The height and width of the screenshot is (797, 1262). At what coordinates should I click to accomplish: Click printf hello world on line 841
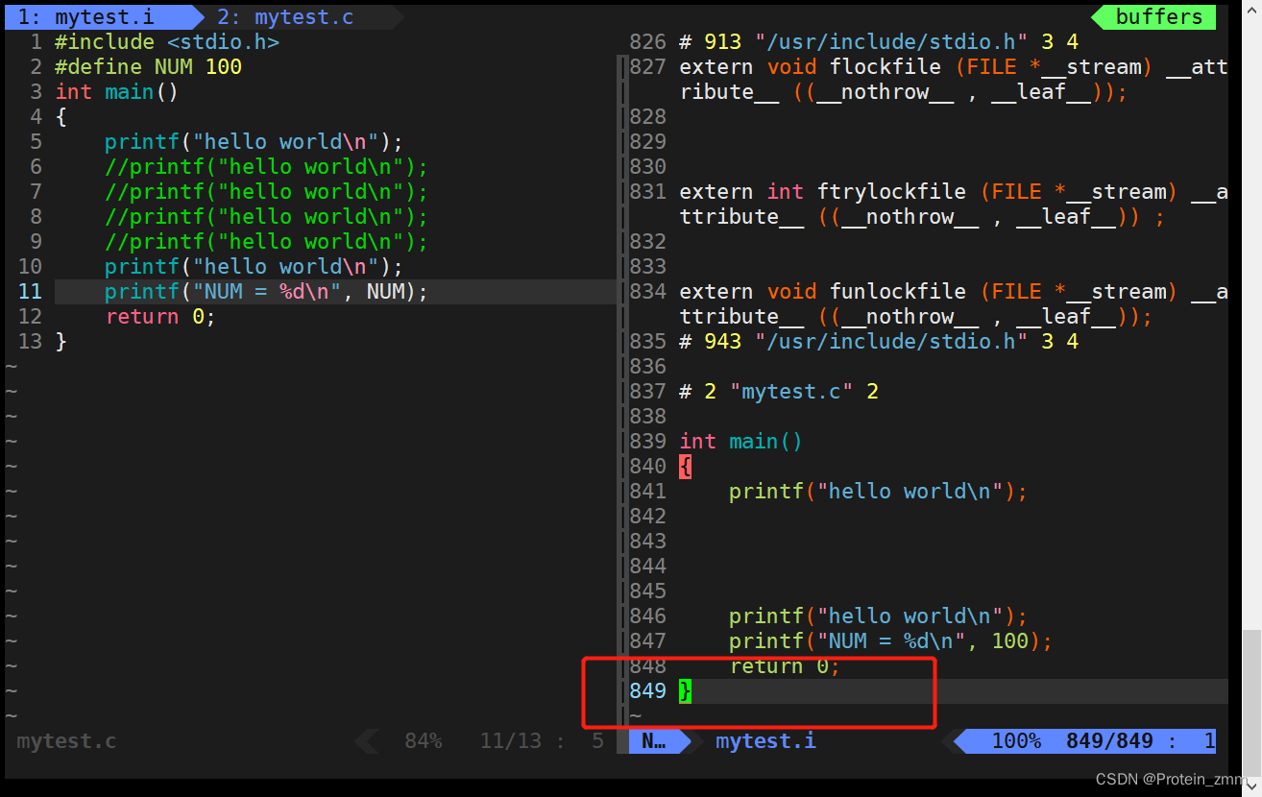pos(878,492)
